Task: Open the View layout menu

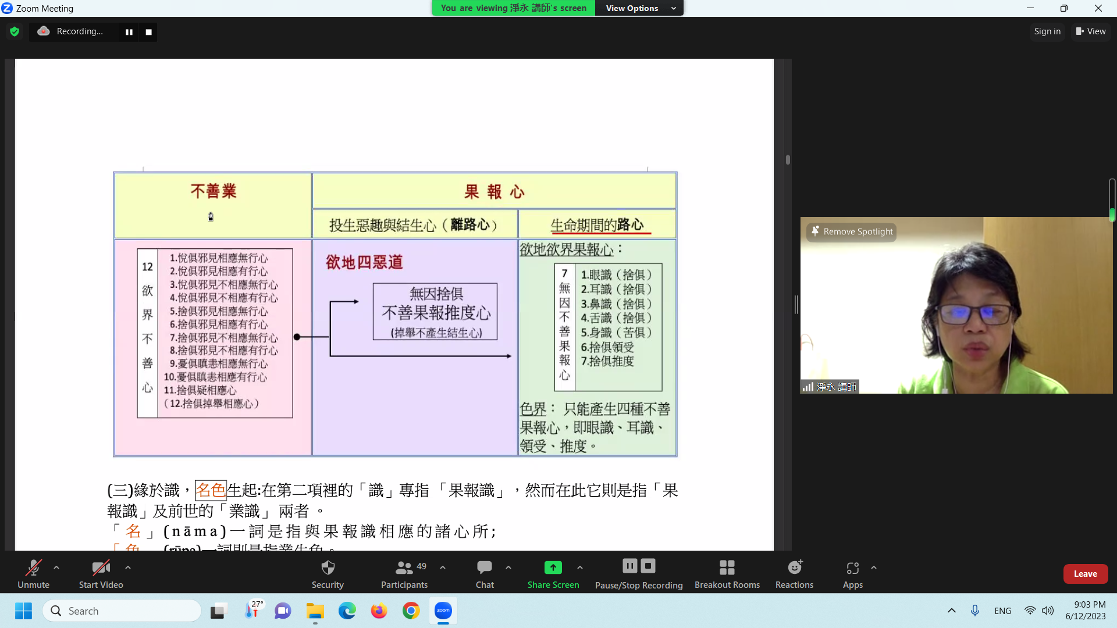Action: click(1091, 31)
